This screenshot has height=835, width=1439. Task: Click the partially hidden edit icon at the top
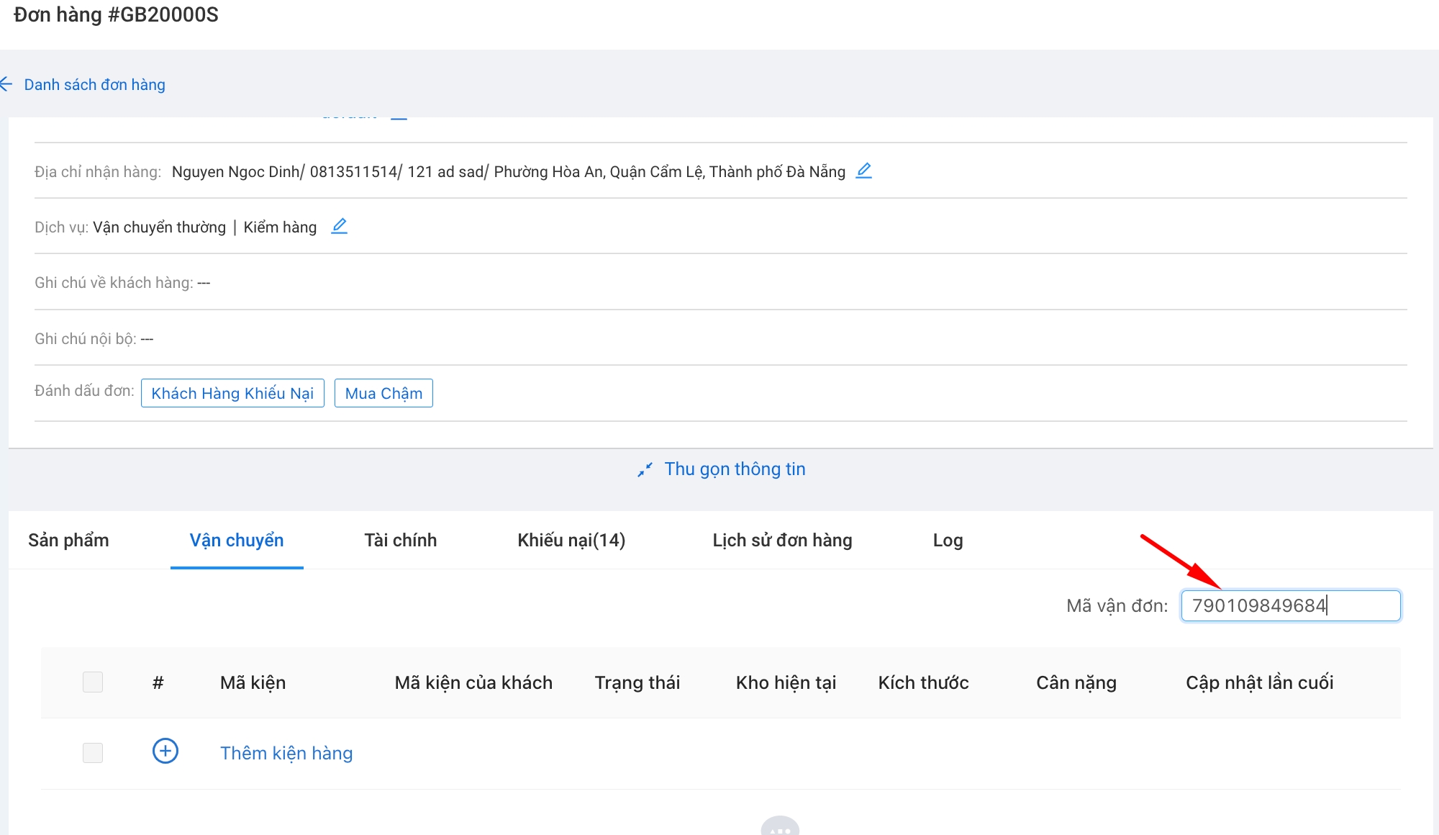pyautogui.click(x=399, y=118)
